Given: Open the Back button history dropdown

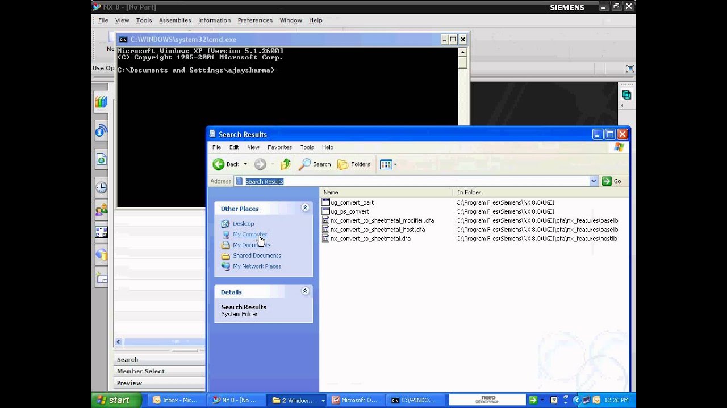Looking at the screenshot, I should [245, 164].
